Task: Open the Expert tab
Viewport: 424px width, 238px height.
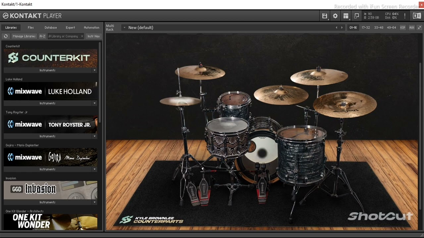Action: point(70,27)
